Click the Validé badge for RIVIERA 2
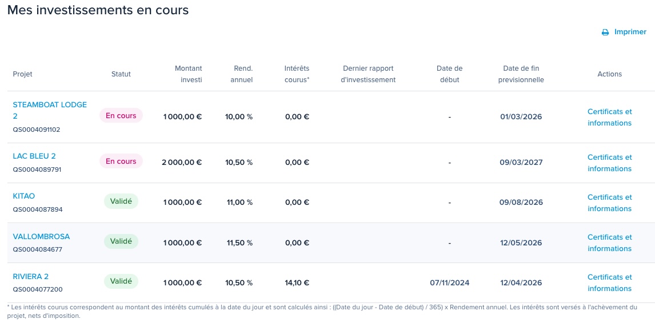The height and width of the screenshot is (323, 655). [121, 281]
